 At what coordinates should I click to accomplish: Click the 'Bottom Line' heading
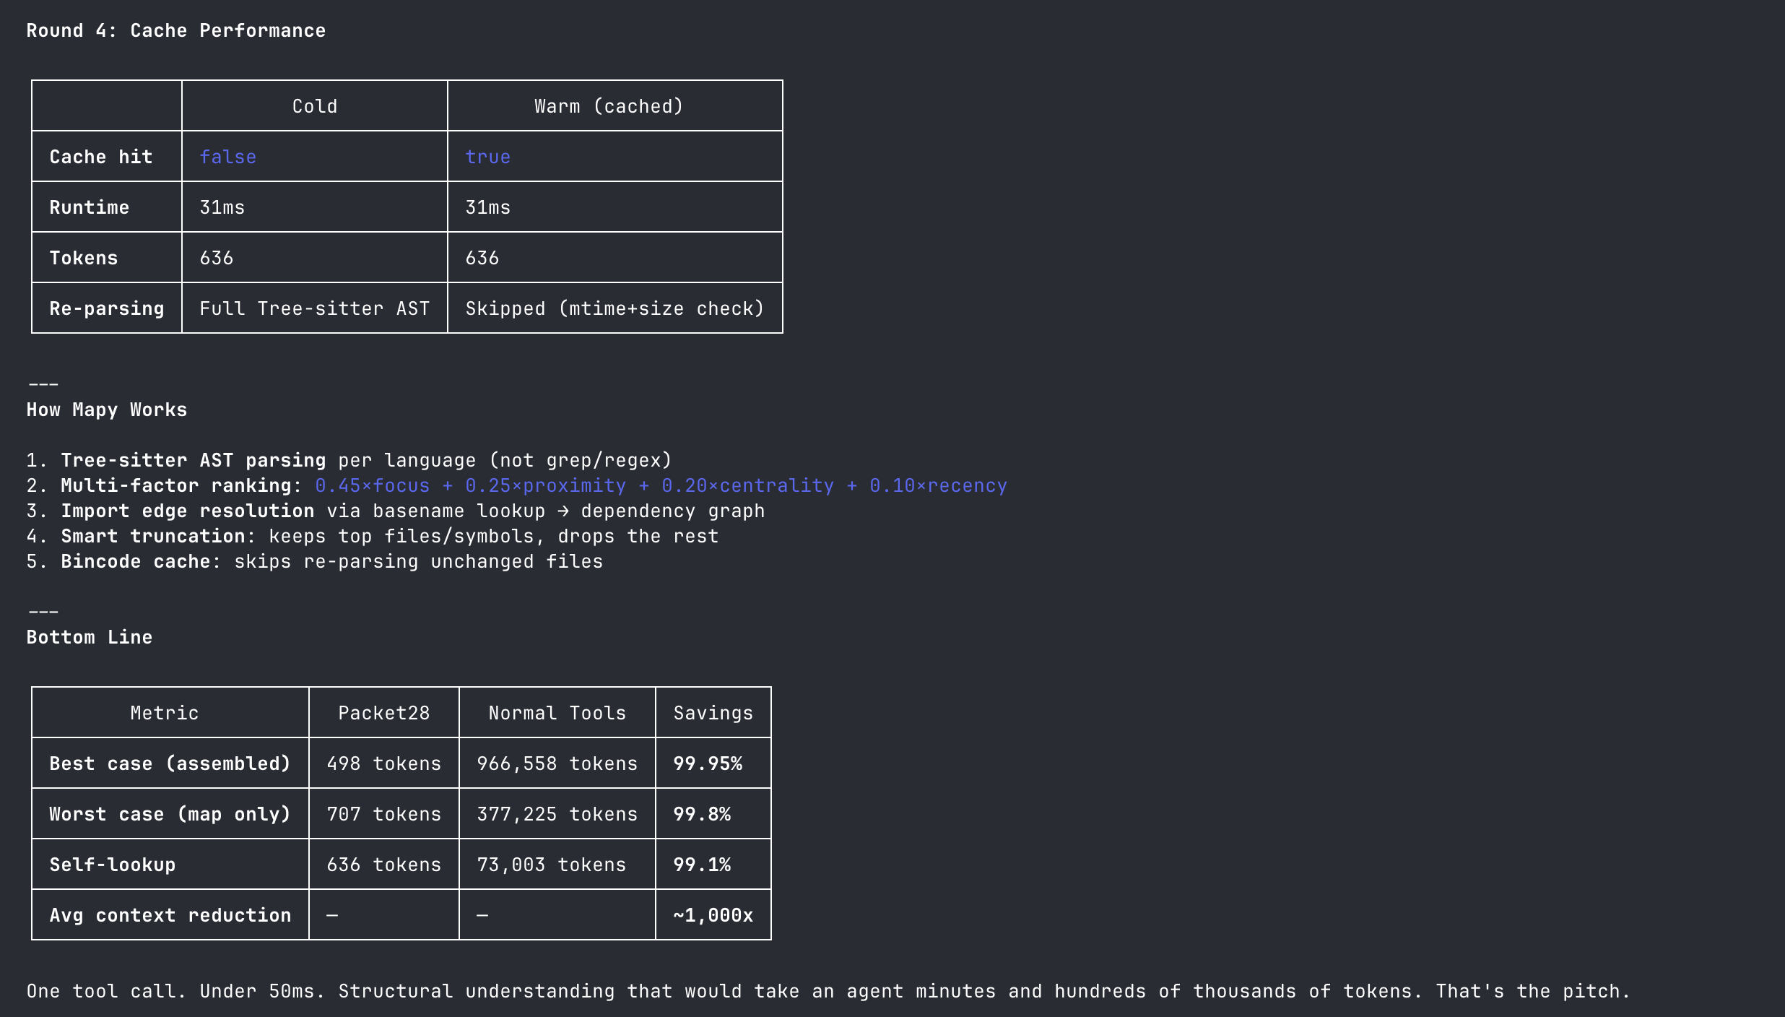pos(89,637)
